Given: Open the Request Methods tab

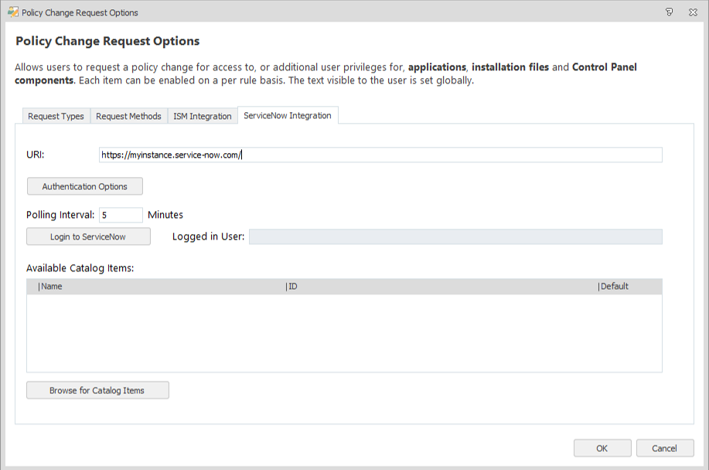Looking at the screenshot, I should pyautogui.click(x=128, y=116).
